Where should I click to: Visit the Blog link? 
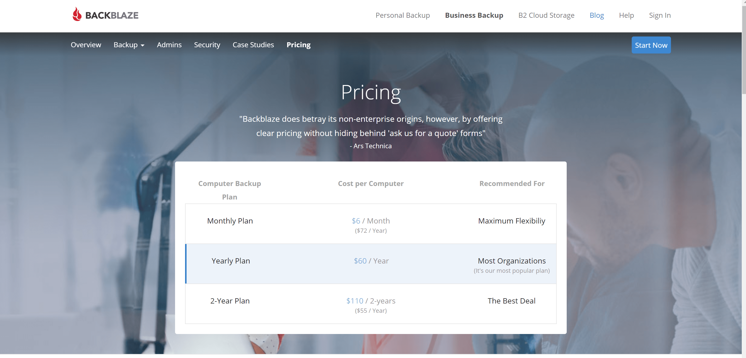596,15
